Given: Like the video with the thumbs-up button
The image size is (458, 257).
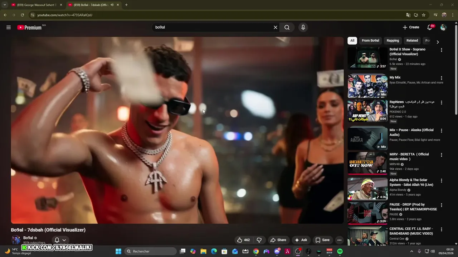Looking at the screenshot, I should (243, 240).
